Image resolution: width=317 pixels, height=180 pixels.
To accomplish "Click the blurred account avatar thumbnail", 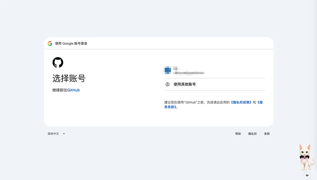I will (168, 70).
